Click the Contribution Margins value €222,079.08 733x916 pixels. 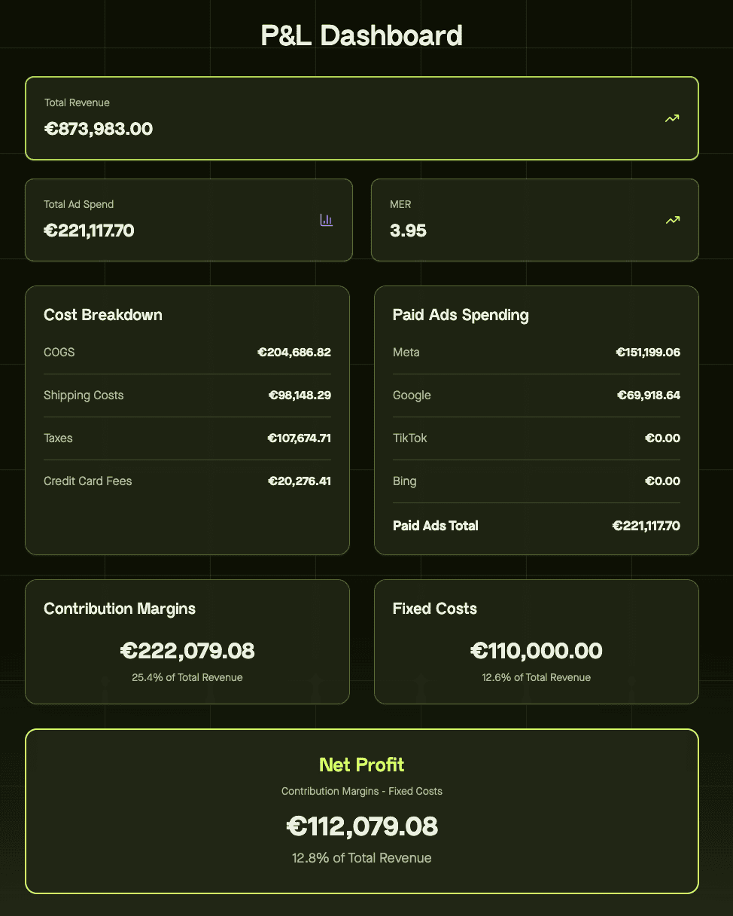(187, 651)
